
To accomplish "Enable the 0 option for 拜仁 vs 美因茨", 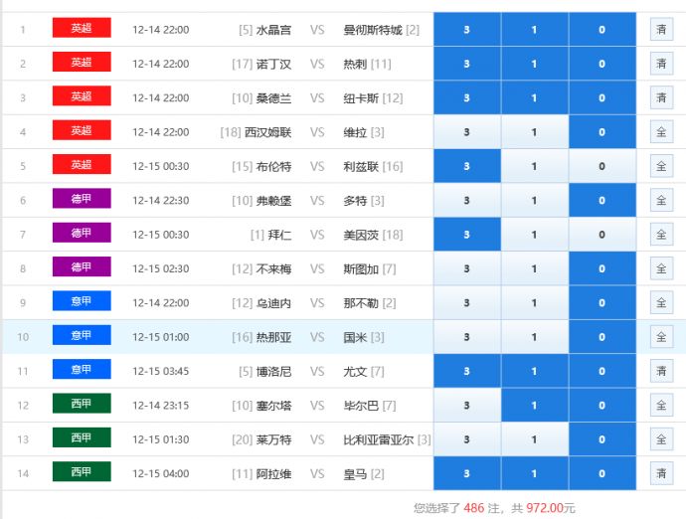I will click(601, 235).
